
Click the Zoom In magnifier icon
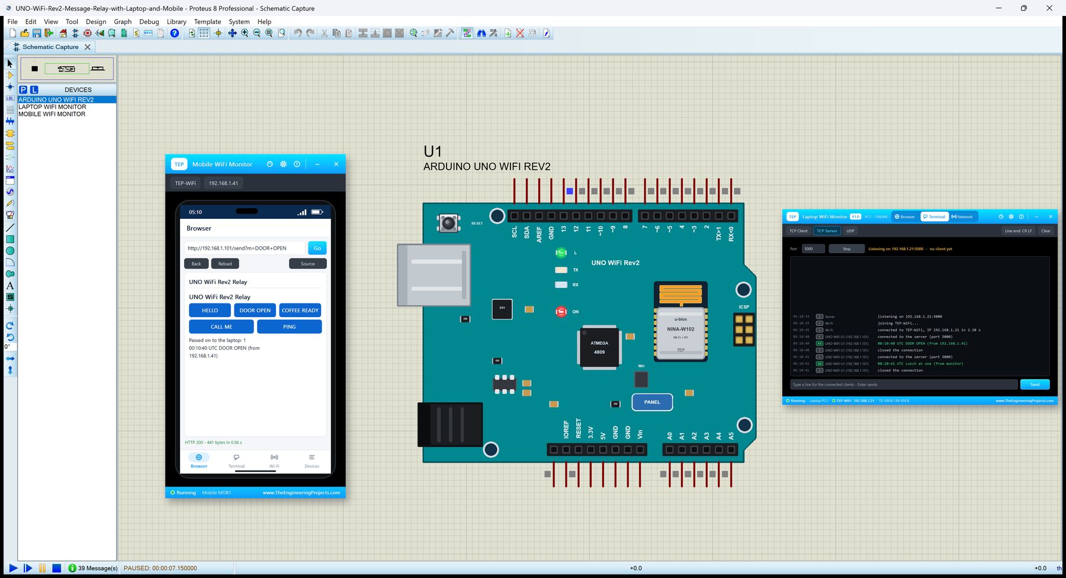pyautogui.click(x=245, y=33)
